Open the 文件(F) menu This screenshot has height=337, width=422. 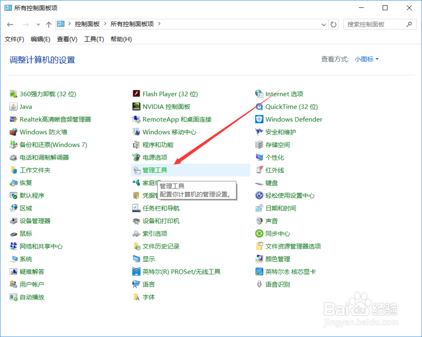(x=14, y=39)
